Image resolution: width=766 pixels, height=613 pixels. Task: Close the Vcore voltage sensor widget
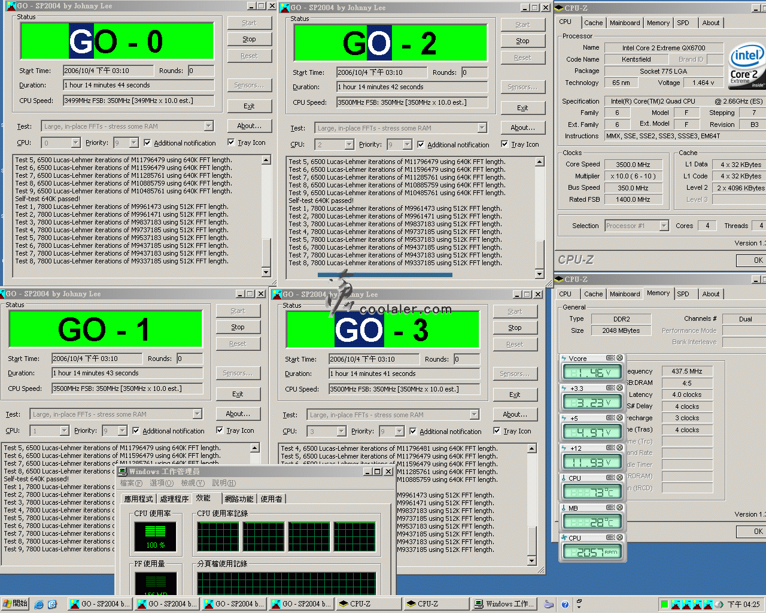coord(620,358)
